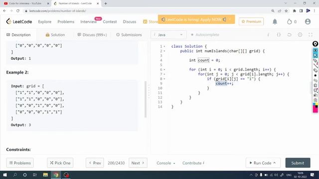Reset code to default with the circular arrow icon
The height and width of the screenshot is (179, 319).
(289, 35)
